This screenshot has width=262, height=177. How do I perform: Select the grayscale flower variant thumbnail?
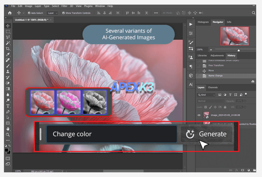(x=95, y=102)
